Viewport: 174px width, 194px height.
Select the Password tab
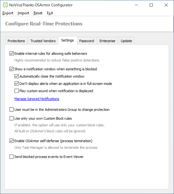tap(86, 41)
